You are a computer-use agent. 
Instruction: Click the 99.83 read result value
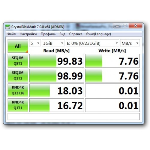point(70,61)
